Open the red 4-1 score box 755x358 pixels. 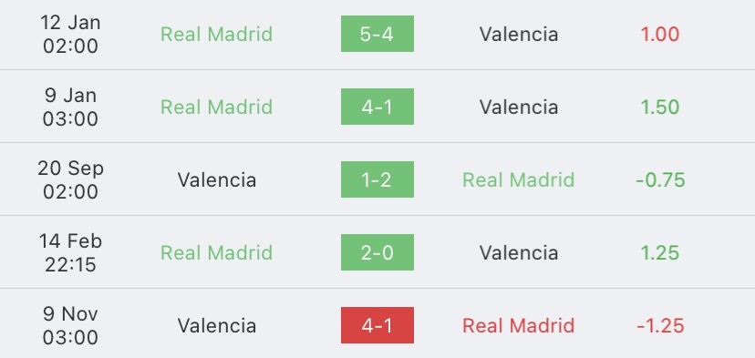pos(377,325)
